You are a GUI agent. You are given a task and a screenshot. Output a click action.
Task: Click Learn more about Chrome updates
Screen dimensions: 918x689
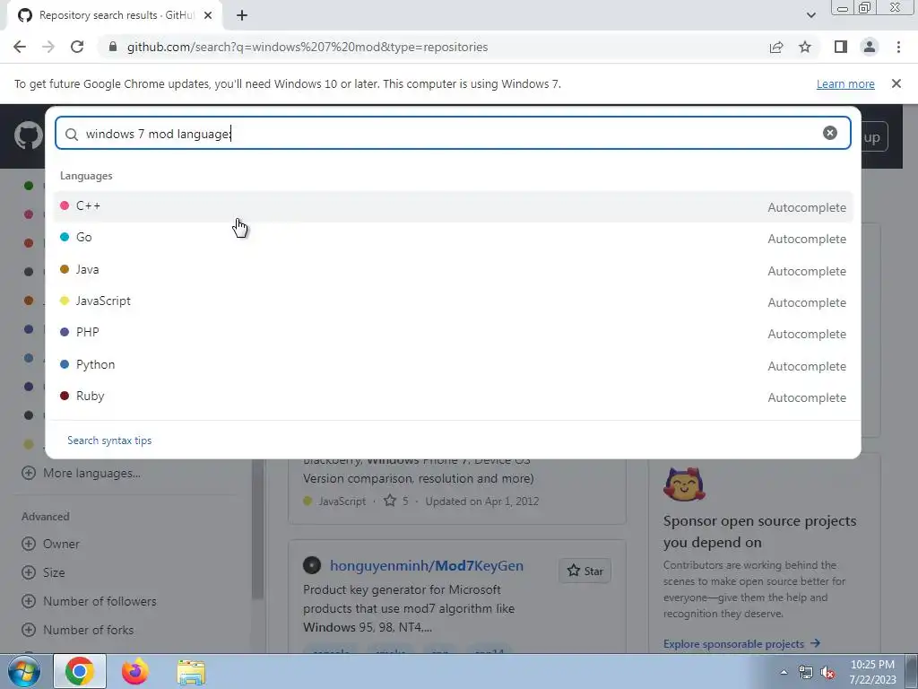point(845,83)
